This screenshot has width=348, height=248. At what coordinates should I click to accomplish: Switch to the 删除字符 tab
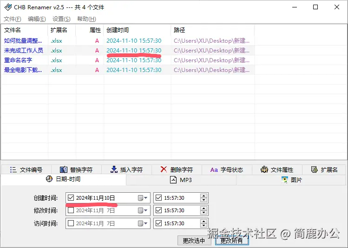click(177, 170)
